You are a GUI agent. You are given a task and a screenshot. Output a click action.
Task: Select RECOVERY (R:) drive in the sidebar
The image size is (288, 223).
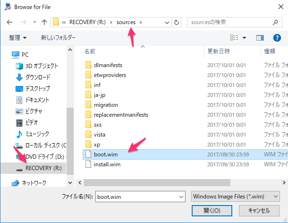click(x=33, y=168)
